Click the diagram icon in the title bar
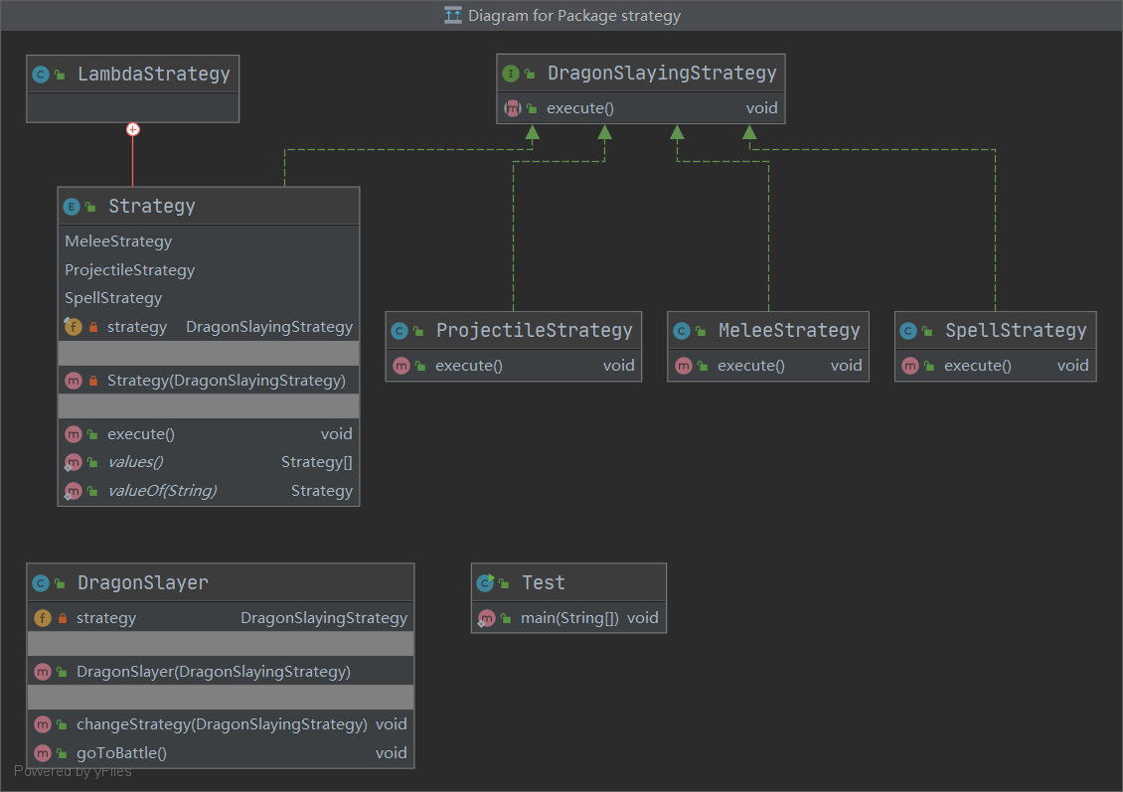This screenshot has width=1123, height=792. 452,15
